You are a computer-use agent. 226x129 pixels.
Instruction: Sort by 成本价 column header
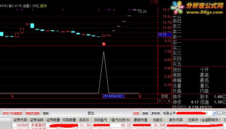click(84, 120)
